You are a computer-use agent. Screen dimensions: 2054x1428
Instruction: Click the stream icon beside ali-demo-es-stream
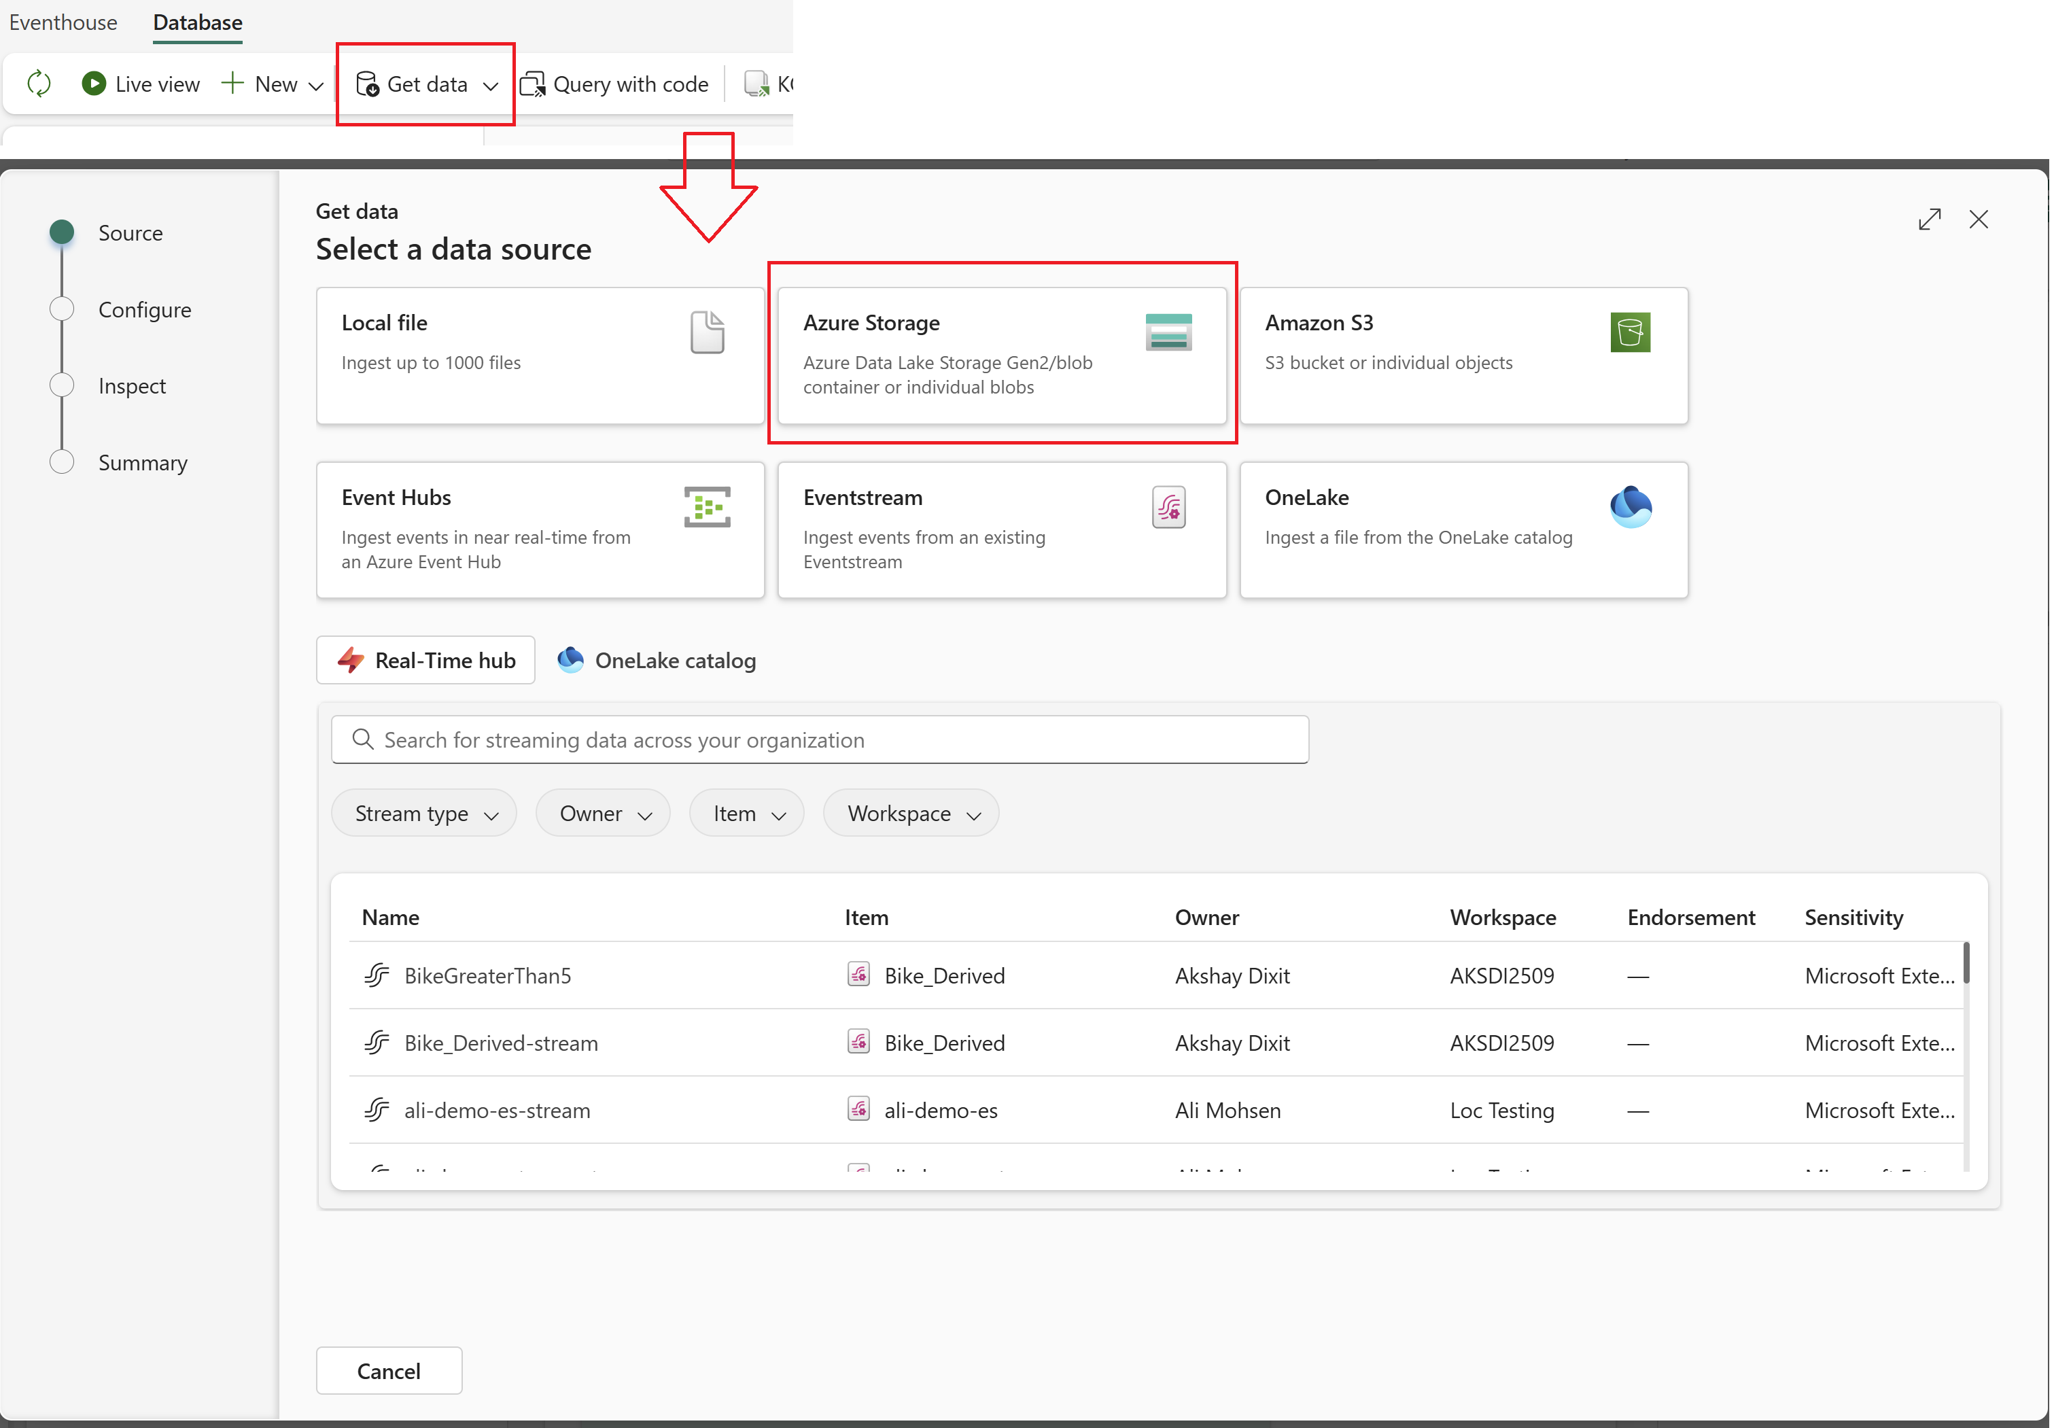click(377, 1111)
